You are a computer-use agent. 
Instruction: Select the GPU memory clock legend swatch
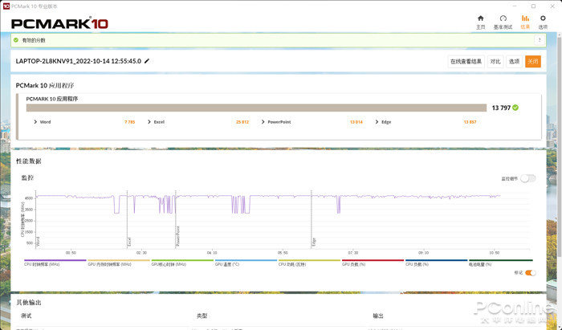point(119,260)
